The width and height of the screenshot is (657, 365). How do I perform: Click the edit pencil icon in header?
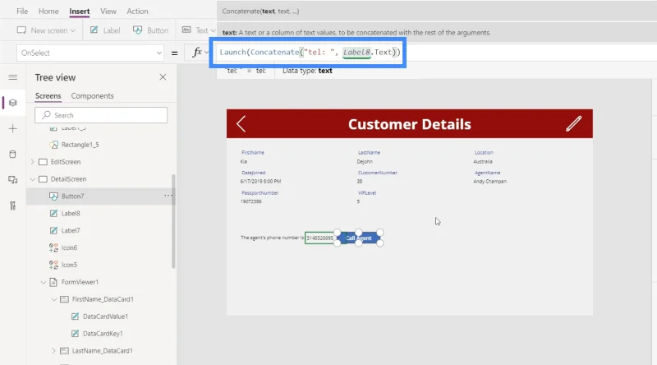(x=573, y=124)
